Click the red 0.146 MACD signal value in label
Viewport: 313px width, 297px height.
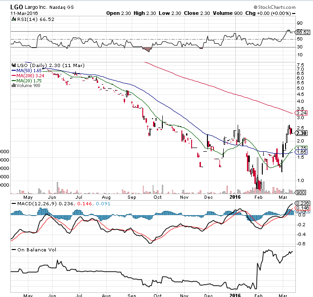(85, 203)
